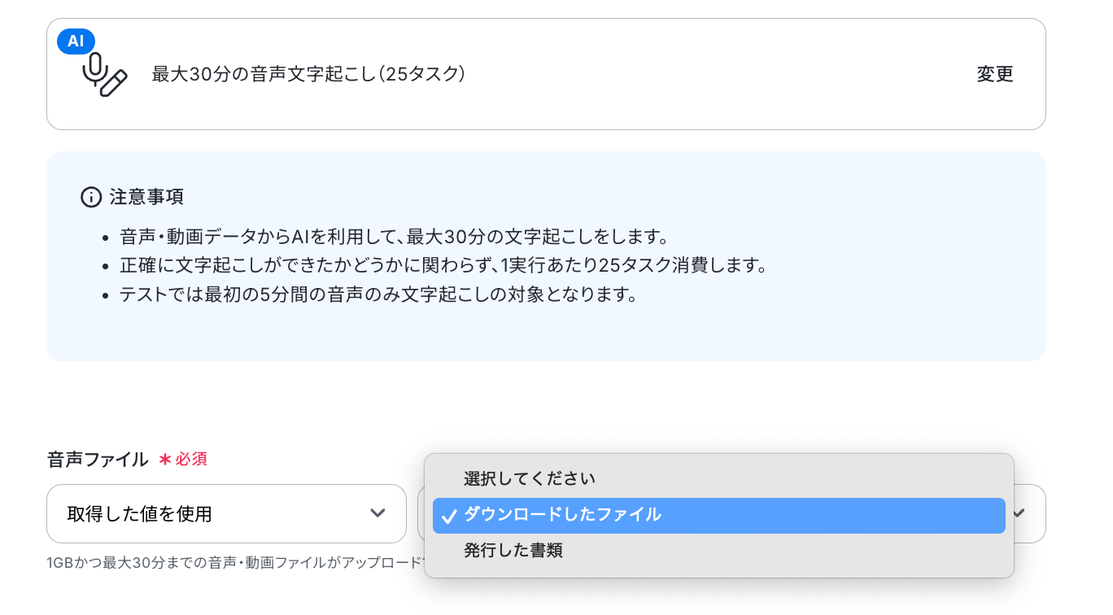
Task: Click the 注意事項 heading text
Action: pyautogui.click(x=146, y=197)
